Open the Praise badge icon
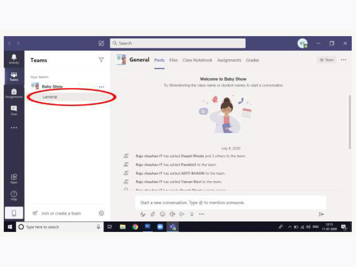356x267 pixels. [x=192, y=214]
